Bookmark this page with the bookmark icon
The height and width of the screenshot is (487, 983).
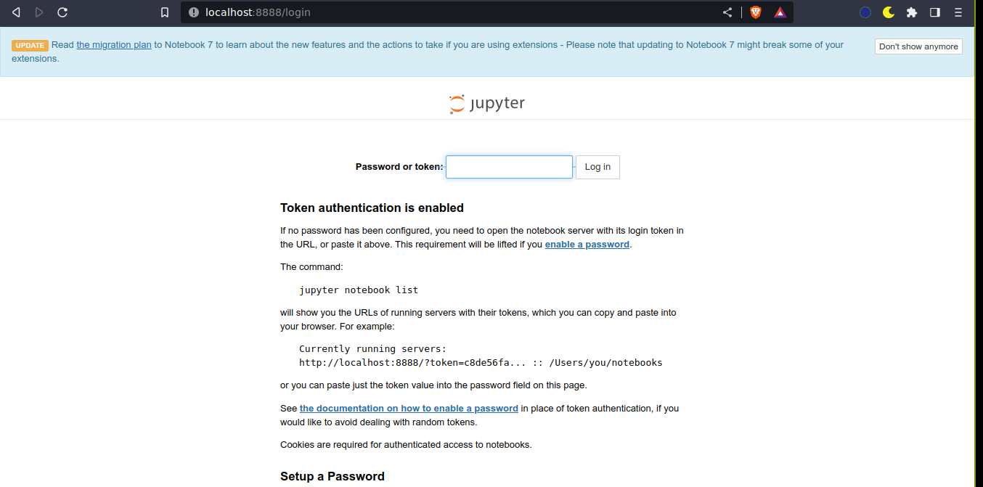pos(165,12)
